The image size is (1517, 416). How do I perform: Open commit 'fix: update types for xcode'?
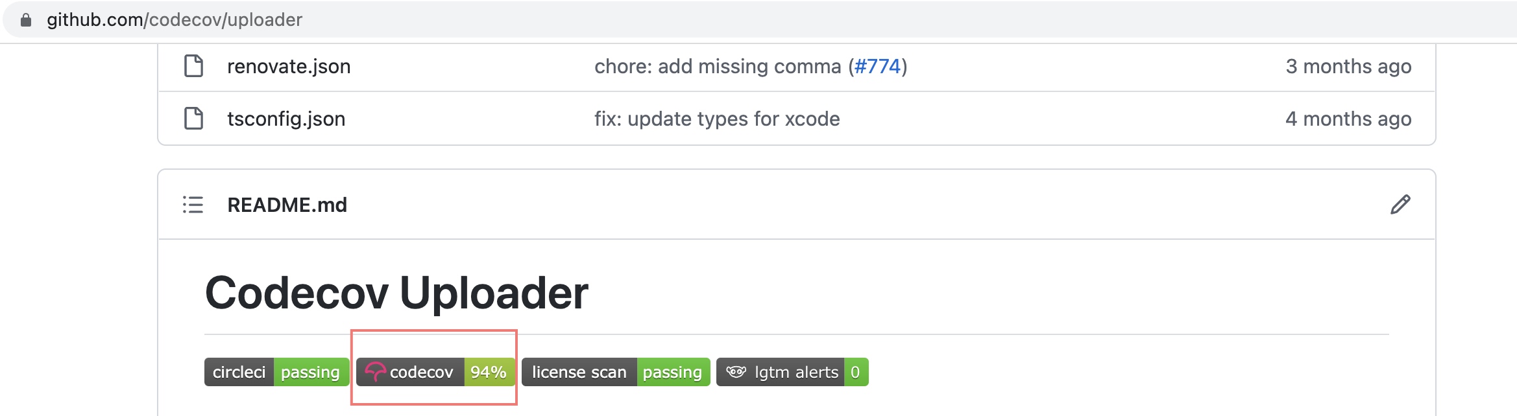[717, 119]
